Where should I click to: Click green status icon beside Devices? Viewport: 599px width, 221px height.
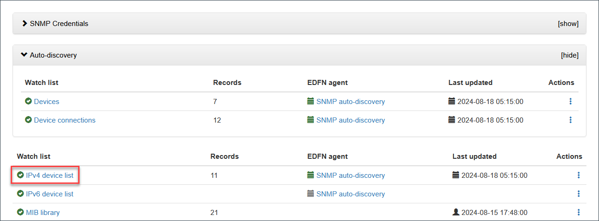coord(28,101)
